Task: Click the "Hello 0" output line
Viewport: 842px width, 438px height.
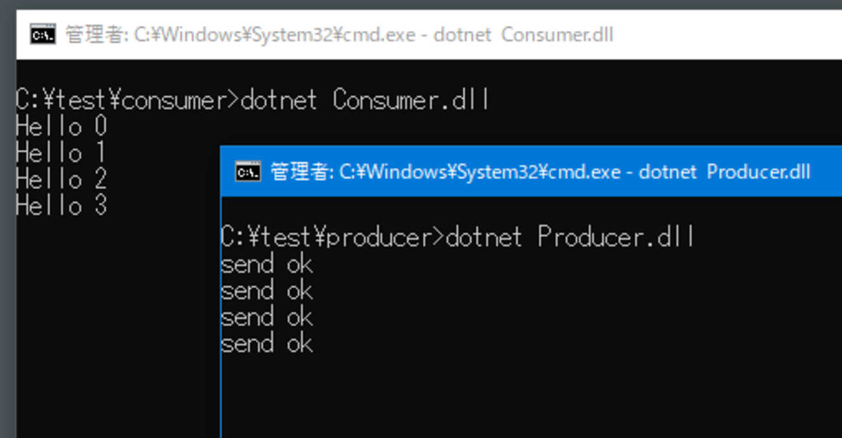Action: coord(62,126)
